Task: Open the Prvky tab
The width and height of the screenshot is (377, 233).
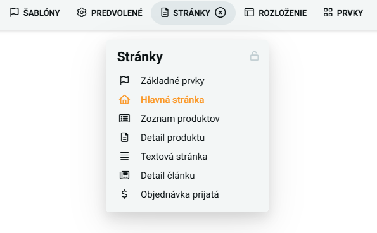Action: [343, 13]
